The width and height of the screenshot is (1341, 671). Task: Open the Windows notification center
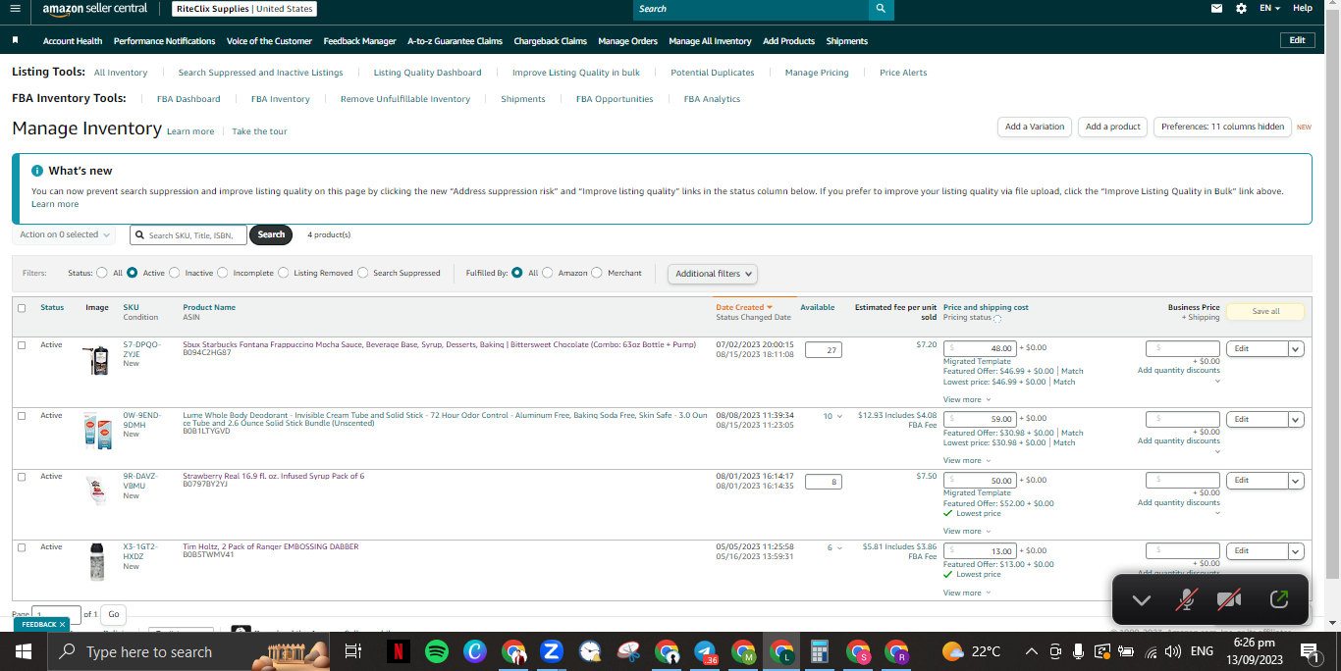pos(1309,651)
